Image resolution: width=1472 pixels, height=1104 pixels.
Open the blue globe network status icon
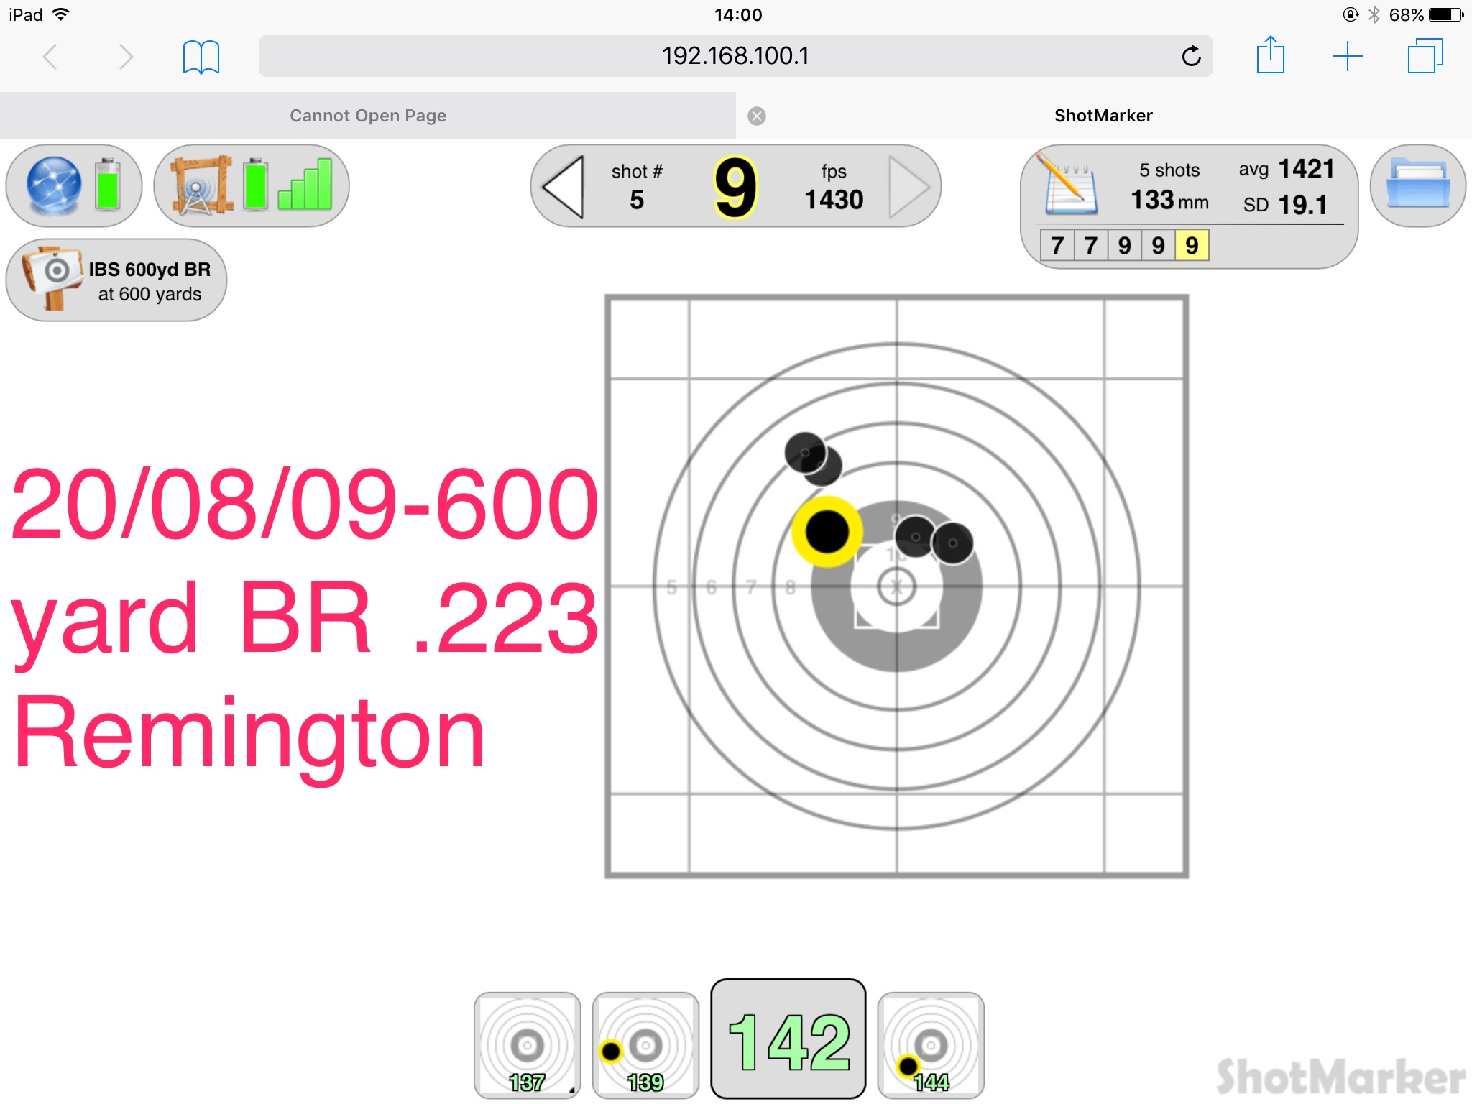click(x=54, y=185)
